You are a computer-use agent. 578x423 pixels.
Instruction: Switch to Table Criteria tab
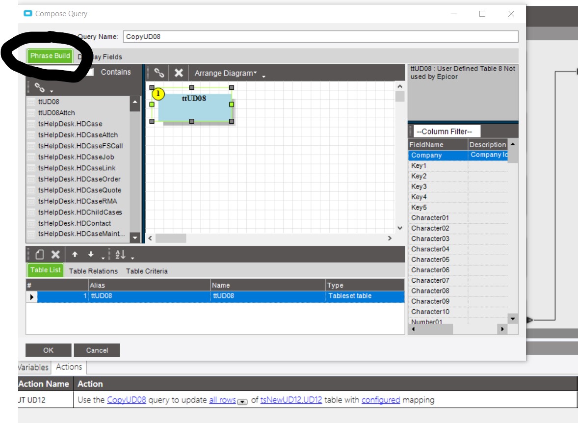[x=147, y=271]
